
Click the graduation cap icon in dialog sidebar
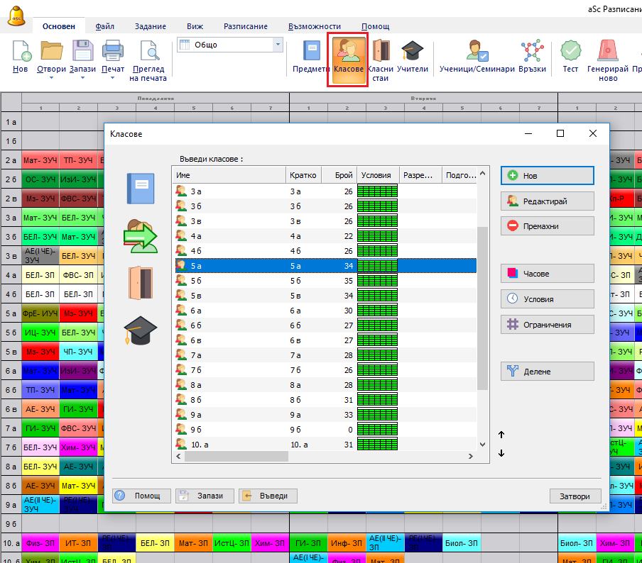140,330
